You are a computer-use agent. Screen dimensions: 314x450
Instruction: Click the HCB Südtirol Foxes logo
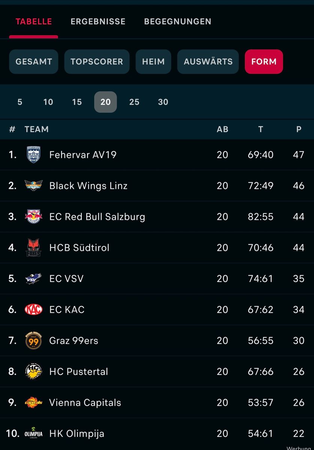click(33, 247)
